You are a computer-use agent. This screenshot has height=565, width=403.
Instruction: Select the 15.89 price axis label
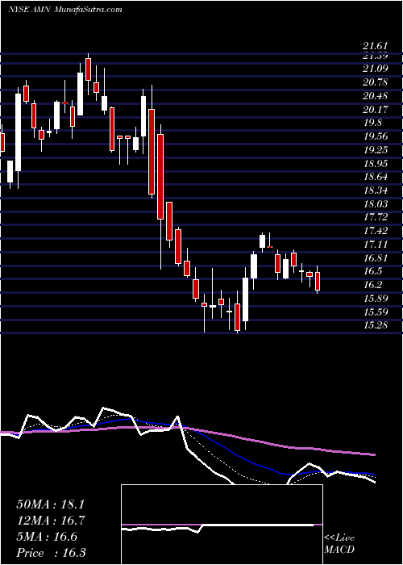coord(376,299)
